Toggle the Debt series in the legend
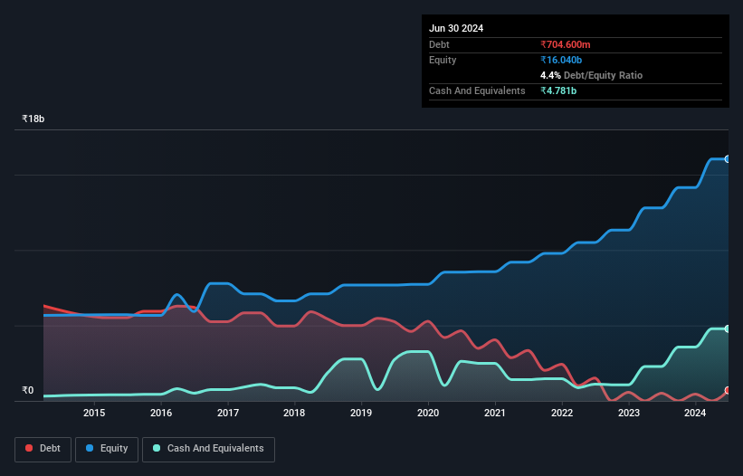The height and width of the screenshot is (476, 743). [43, 449]
